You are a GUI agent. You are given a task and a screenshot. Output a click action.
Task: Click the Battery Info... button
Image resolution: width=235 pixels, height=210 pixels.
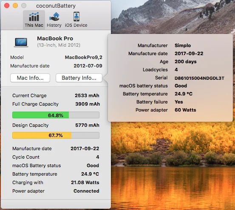pyautogui.click(x=79, y=78)
